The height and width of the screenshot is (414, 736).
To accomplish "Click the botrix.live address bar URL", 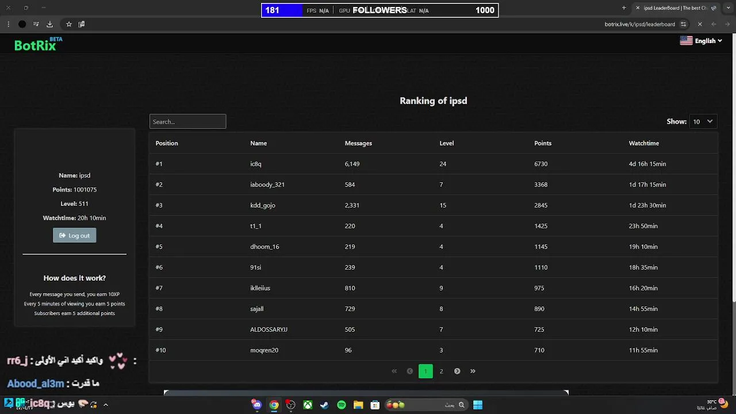I will [639, 24].
